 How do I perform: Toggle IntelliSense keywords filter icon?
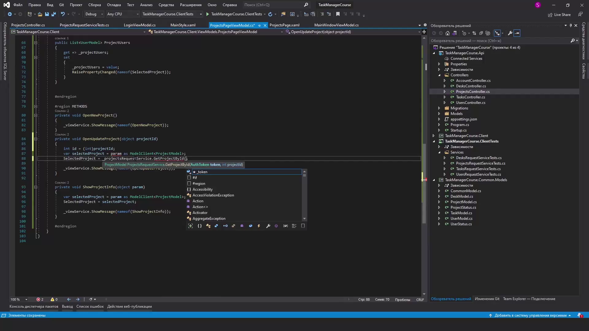coord(294,226)
